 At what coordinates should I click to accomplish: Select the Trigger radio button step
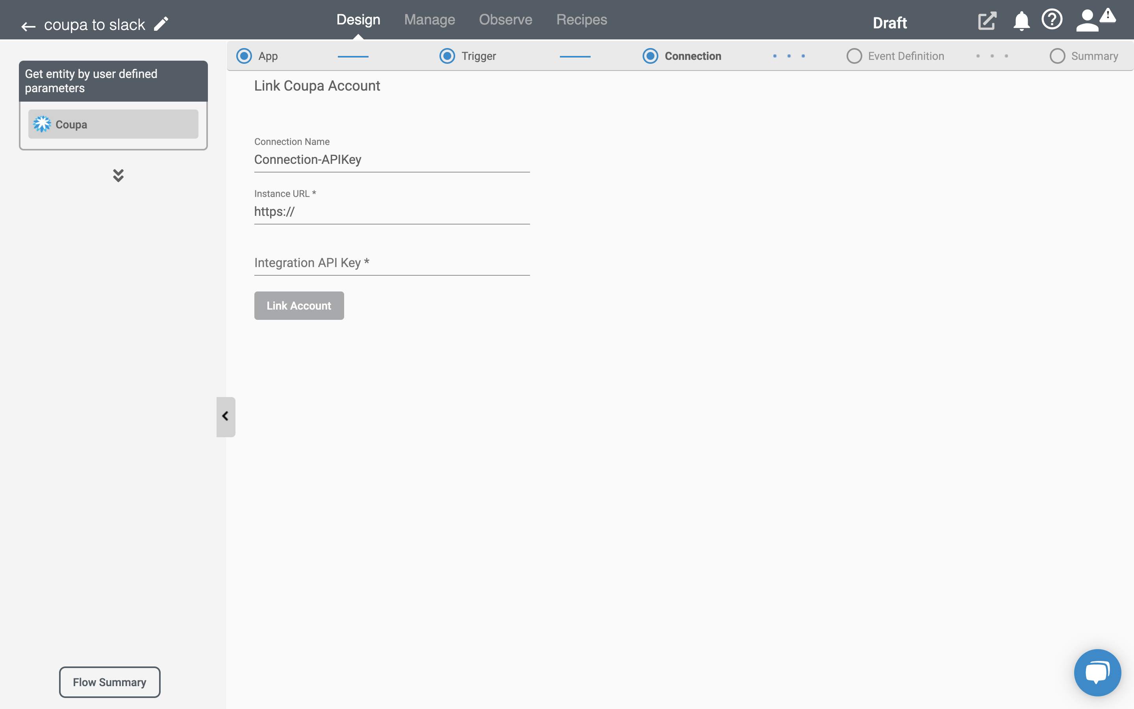(x=447, y=56)
